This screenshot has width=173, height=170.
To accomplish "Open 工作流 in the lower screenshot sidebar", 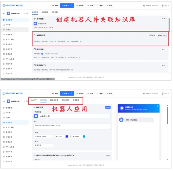I will tap(15, 117).
